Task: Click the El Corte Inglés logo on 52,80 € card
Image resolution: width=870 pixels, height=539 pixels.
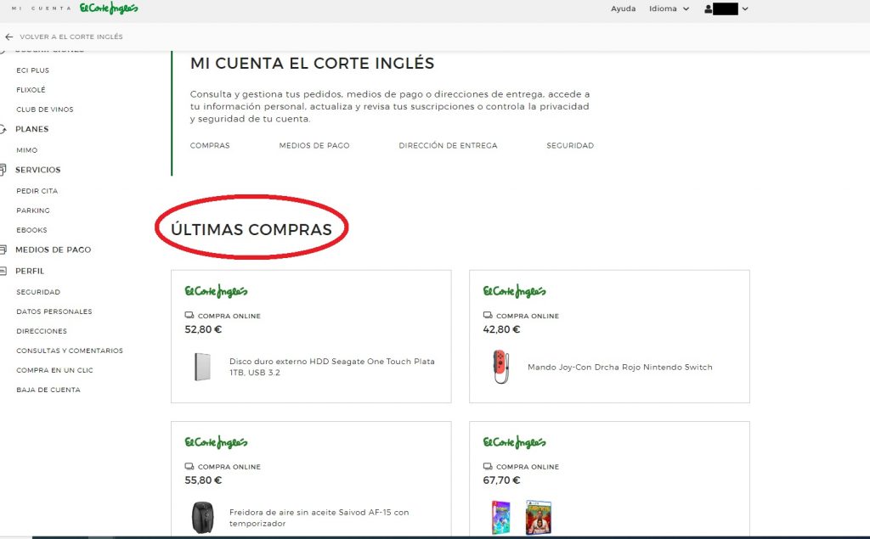Action: tap(216, 291)
